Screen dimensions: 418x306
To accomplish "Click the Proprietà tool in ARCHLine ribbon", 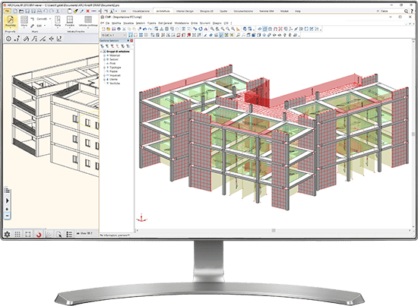I will (11, 21).
